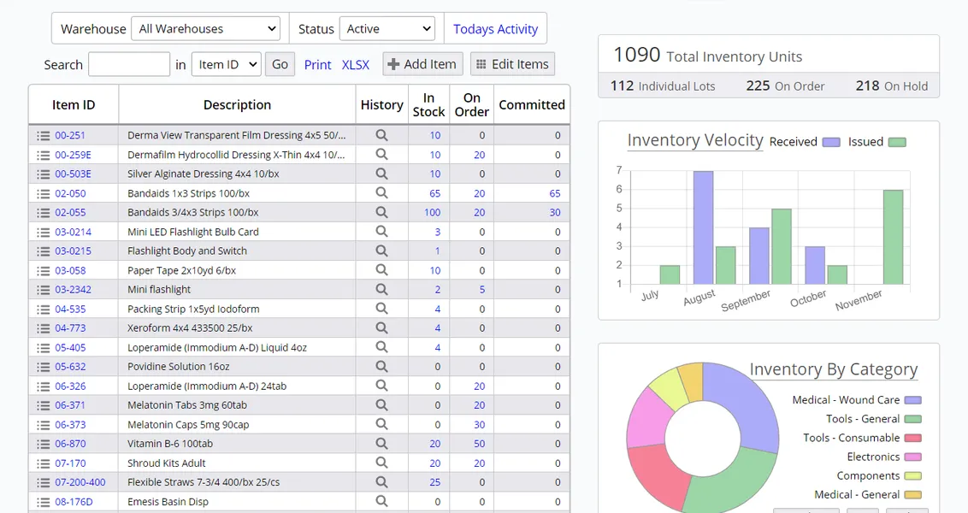
Task: Click Tools - Consumable red color swatch
Action: pyautogui.click(x=912, y=438)
